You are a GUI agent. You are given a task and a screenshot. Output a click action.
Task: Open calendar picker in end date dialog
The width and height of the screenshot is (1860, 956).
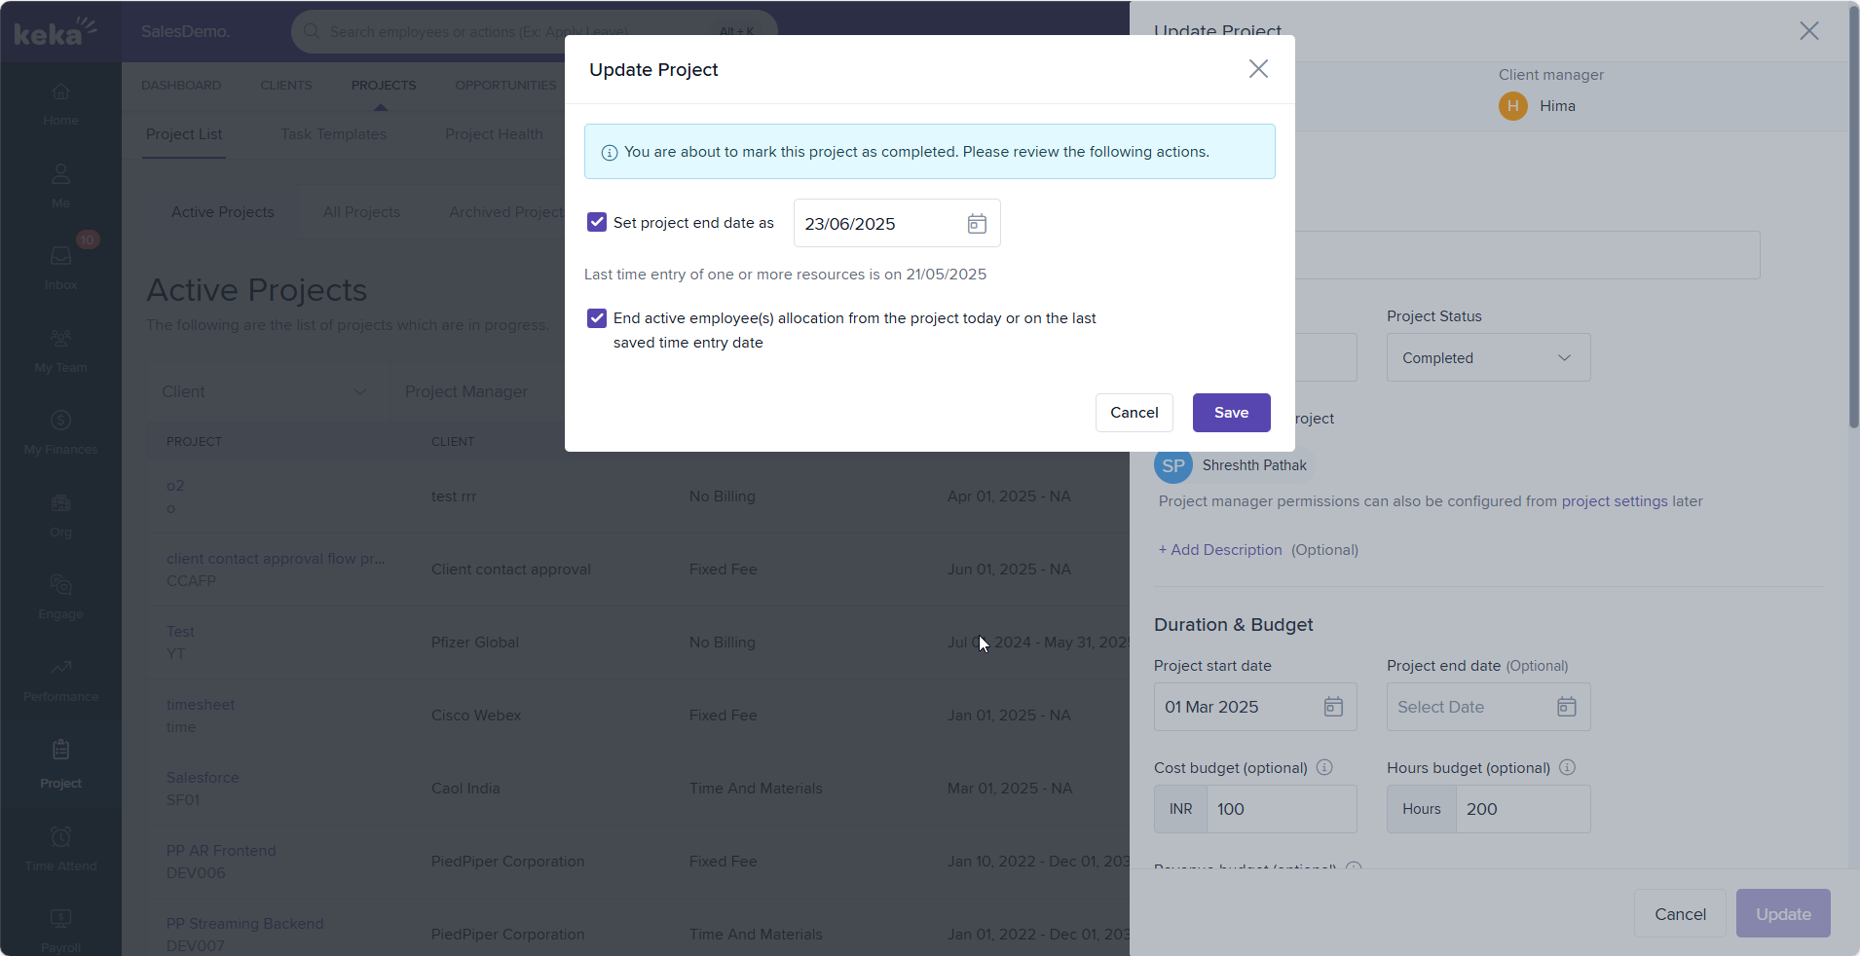pyautogui.click(x=977, y=224)
